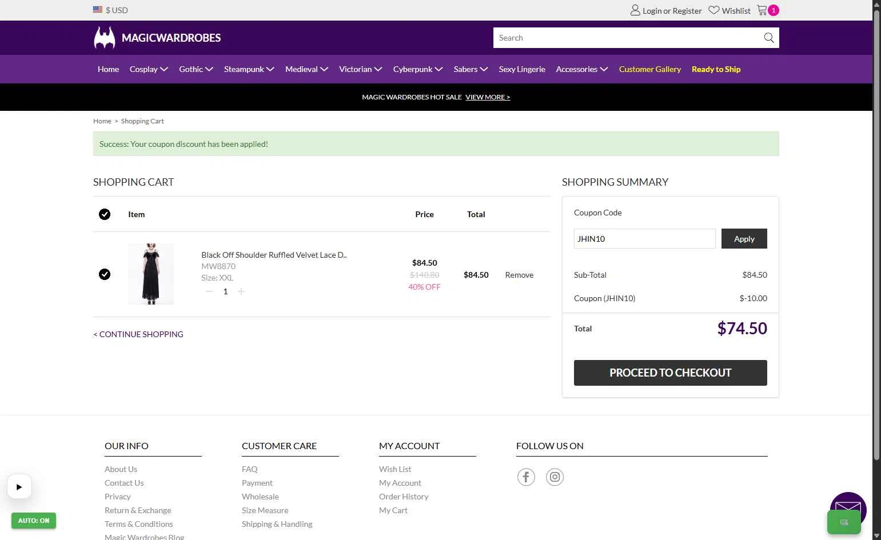Click the 40% OFF discount label
This screenshot has height=540, width=881.
click(424, 287)
